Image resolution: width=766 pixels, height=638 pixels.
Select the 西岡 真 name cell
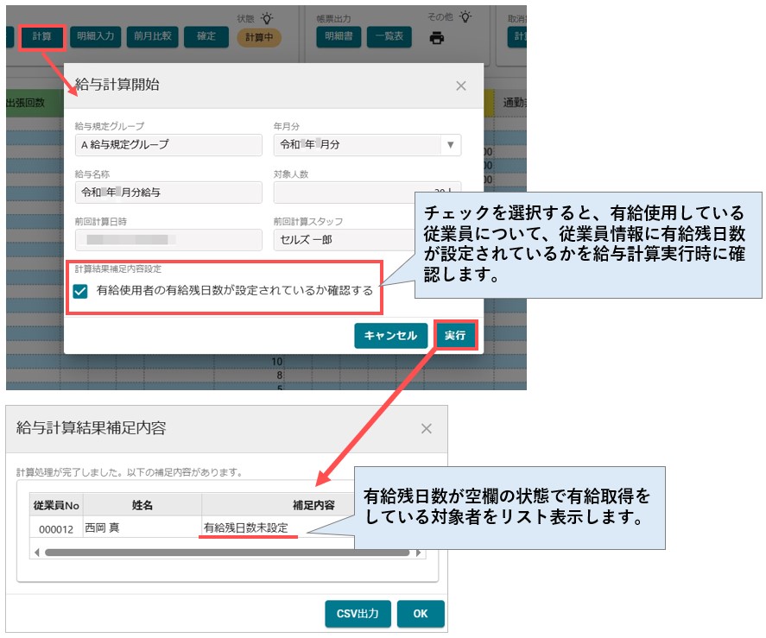point(142,527)
